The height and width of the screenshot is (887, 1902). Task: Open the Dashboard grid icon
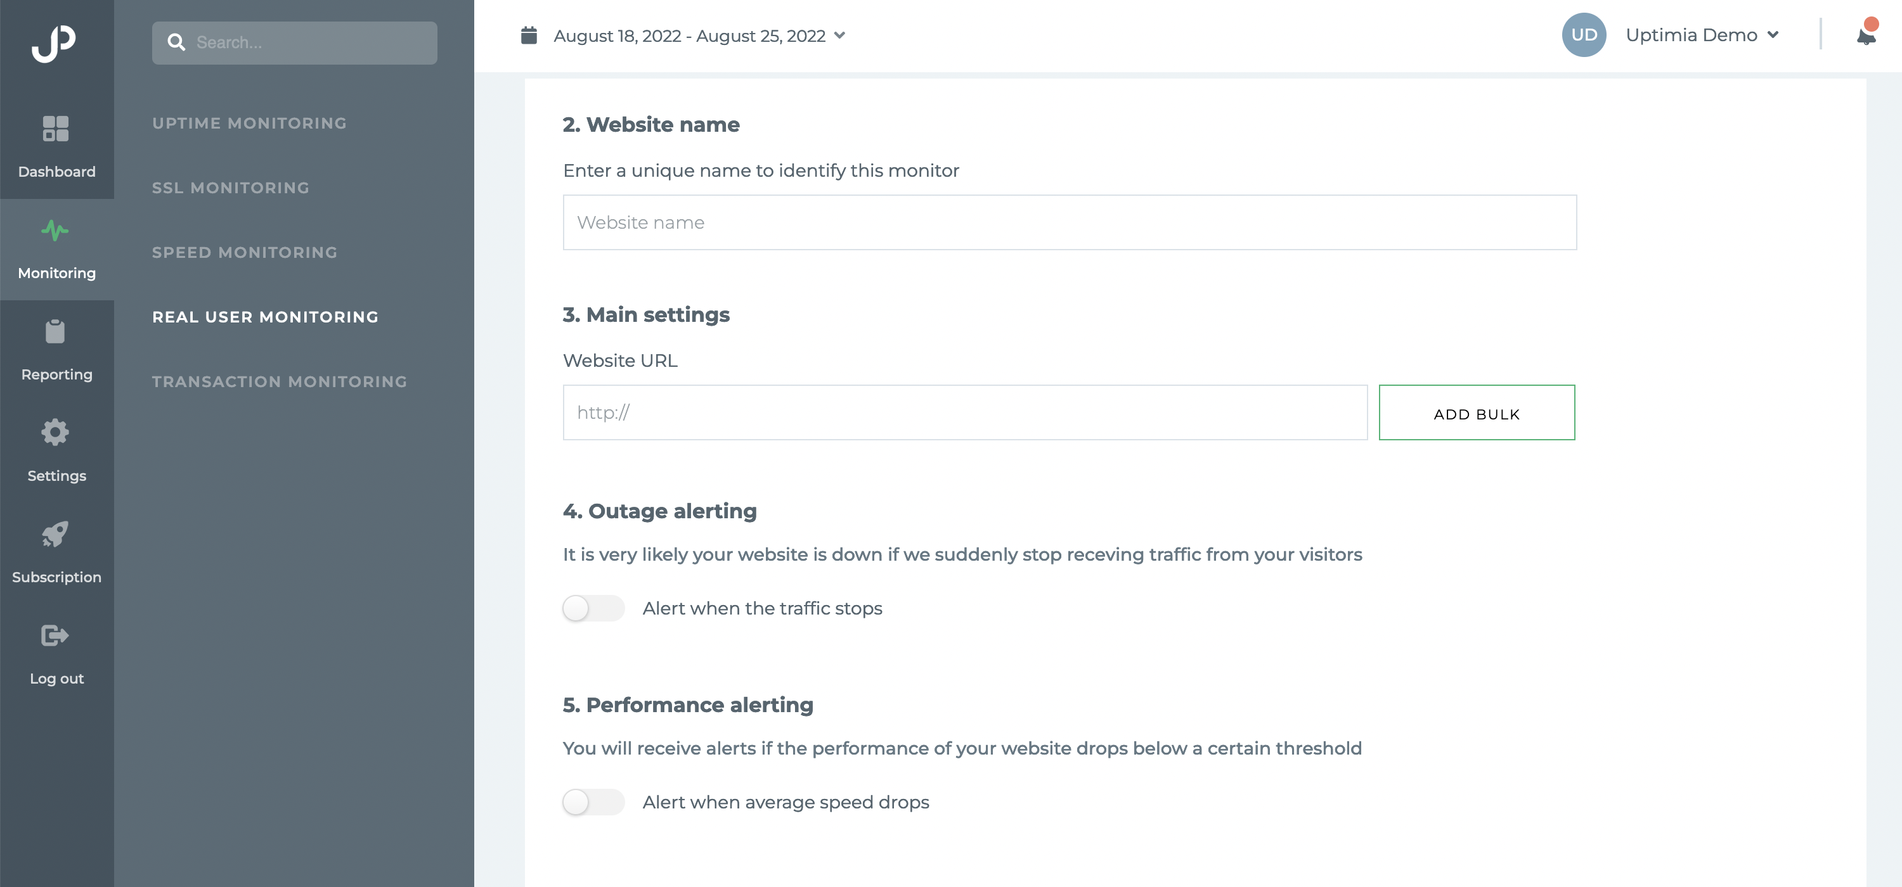[55, 129]
